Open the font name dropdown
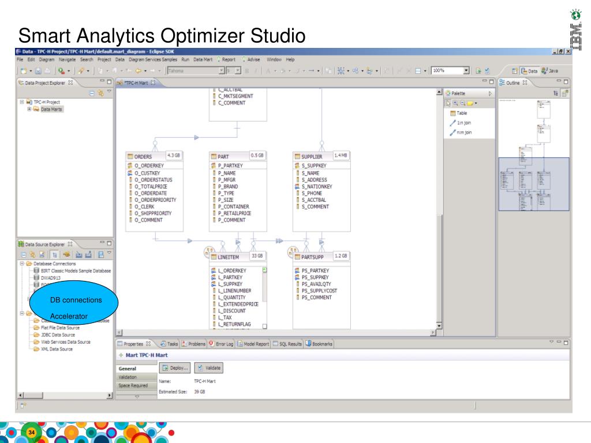The height and width of the screenshot is (443, 591). (x=222, y=70)
